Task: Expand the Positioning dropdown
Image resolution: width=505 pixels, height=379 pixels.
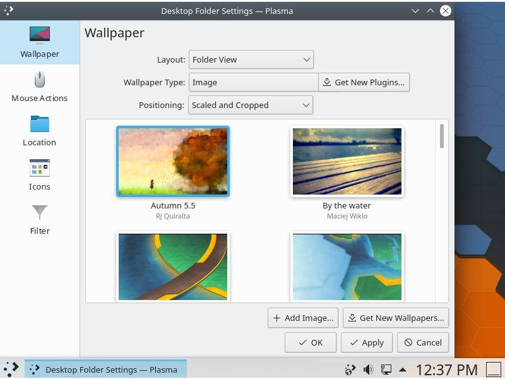Action: point(251,105)
